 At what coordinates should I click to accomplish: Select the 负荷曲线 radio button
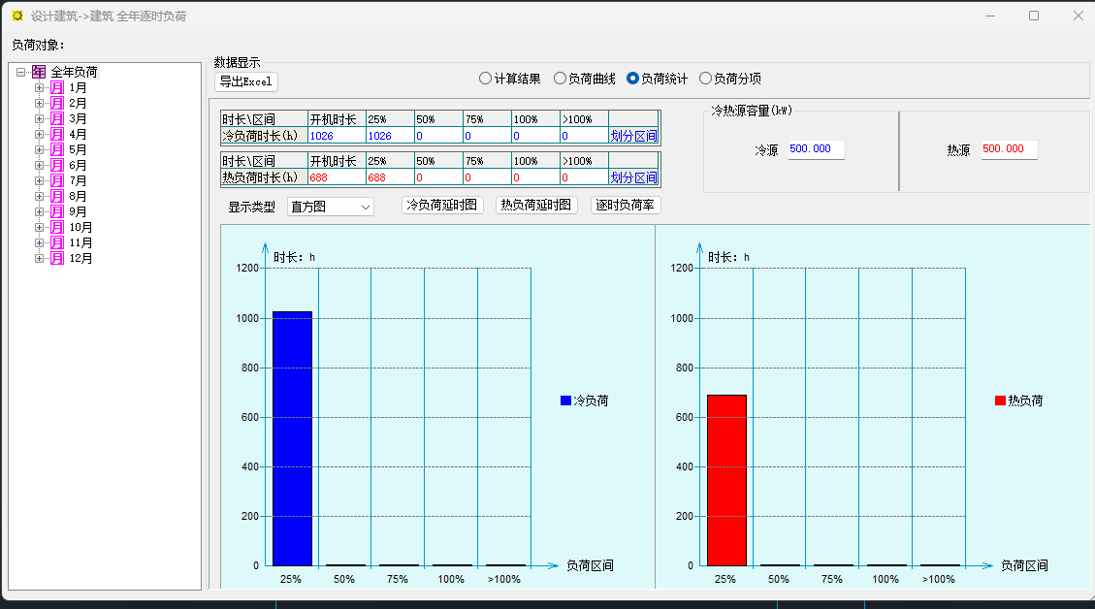(x=560, y=79)
